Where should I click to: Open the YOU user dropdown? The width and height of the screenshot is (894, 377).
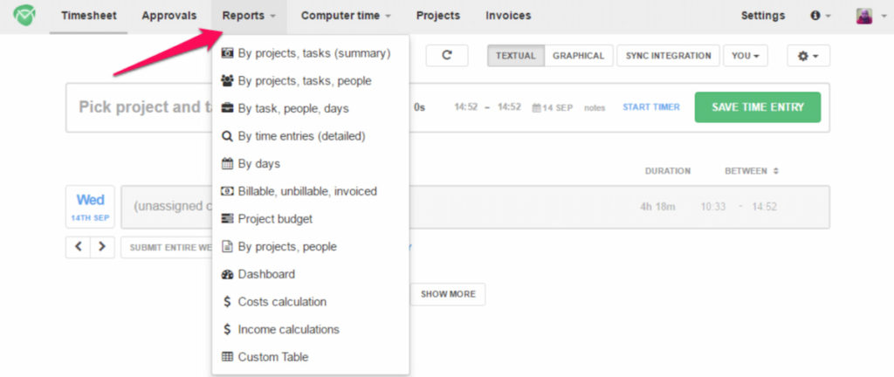tap(746, 56)
